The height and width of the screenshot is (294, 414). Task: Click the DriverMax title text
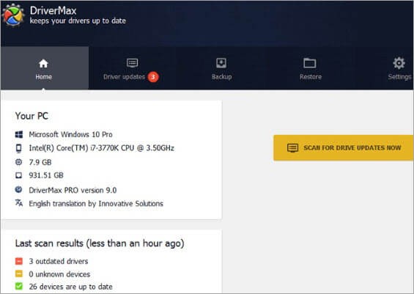tap(53, 11)
